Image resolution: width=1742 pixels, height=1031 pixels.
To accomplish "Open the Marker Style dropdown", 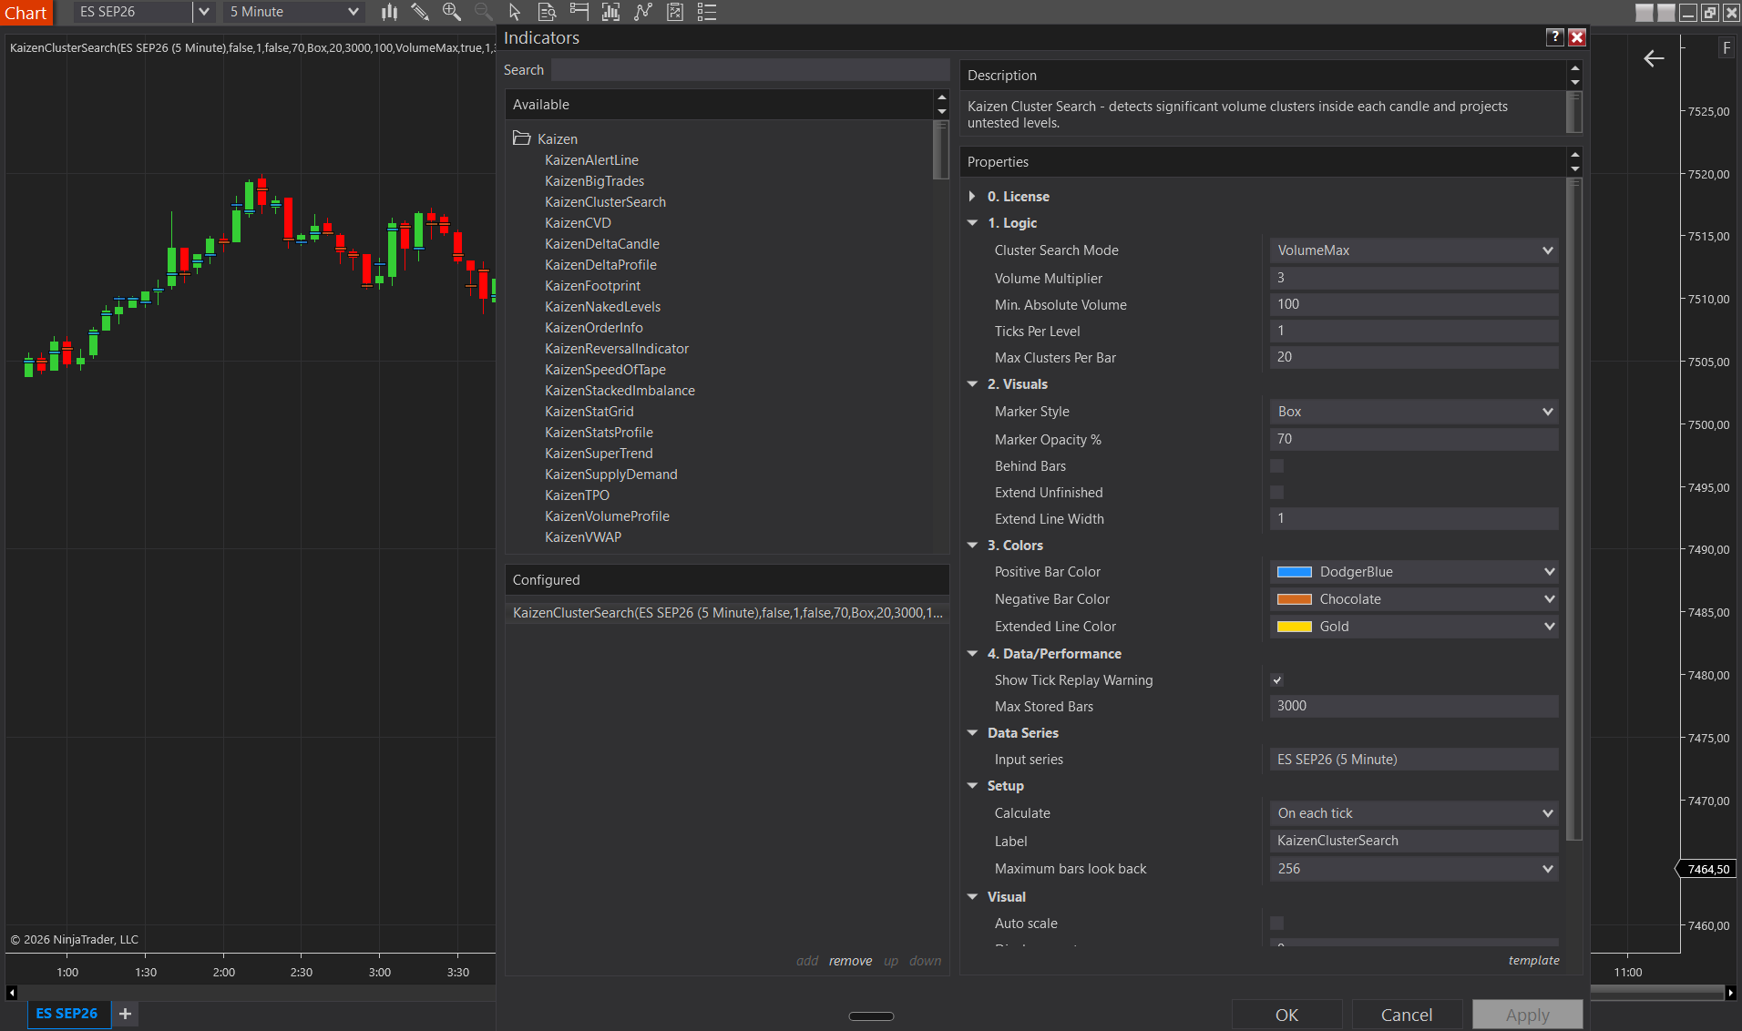I will (1414, 412).
